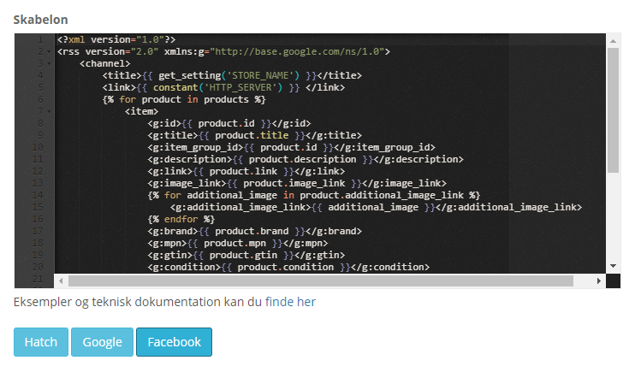The height and width of the screenshot is (372, 635).
Task: Click the vertical scrollbar up arrow
Action: point(613,41)
